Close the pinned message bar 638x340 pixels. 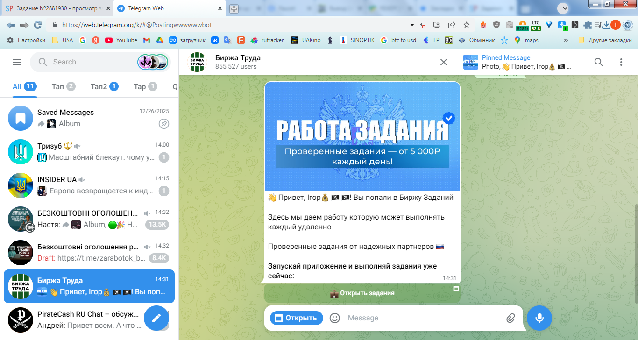[444, 62]
